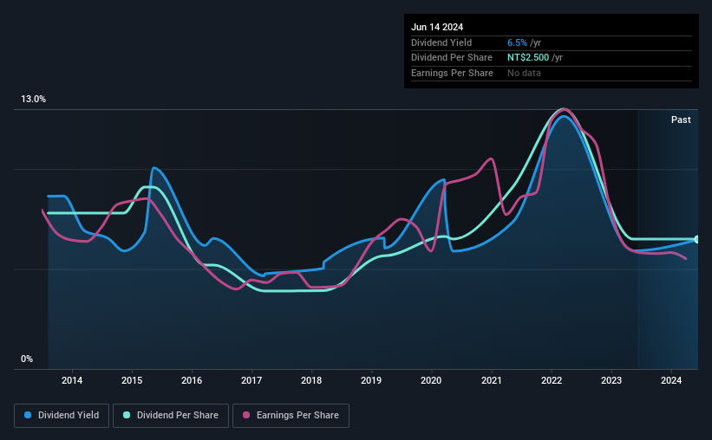The image size is (712, 440).
Task: Toggle the Dividend Per Share legend button
Action: (x=171, y=416)
